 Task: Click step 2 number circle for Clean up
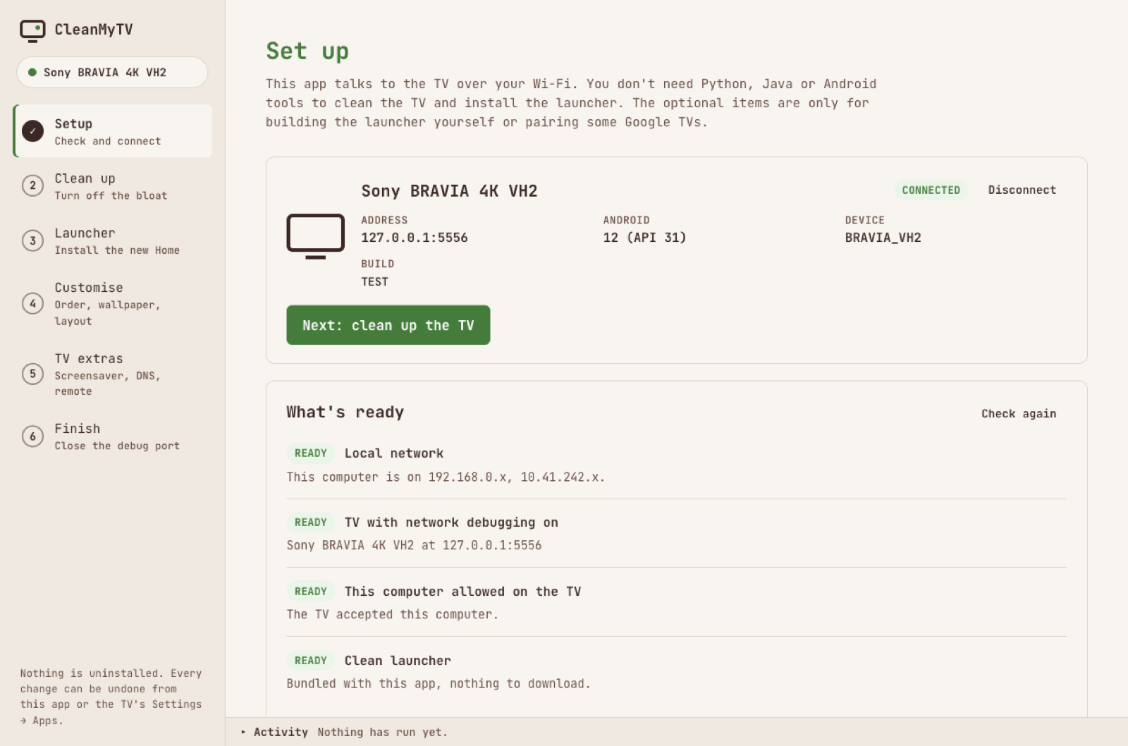32,185
